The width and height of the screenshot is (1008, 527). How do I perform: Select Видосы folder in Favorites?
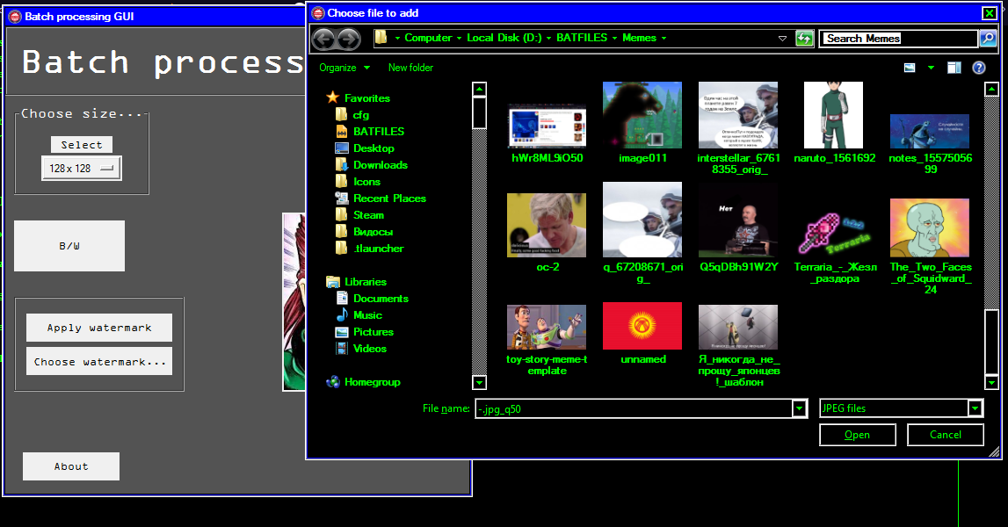373,232
